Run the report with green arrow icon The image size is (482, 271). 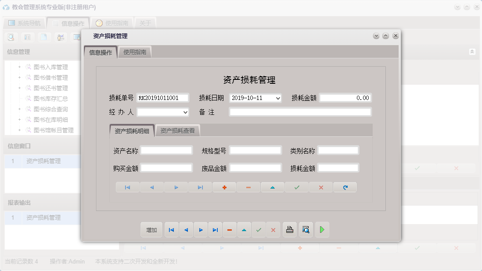tap(322, 229)
